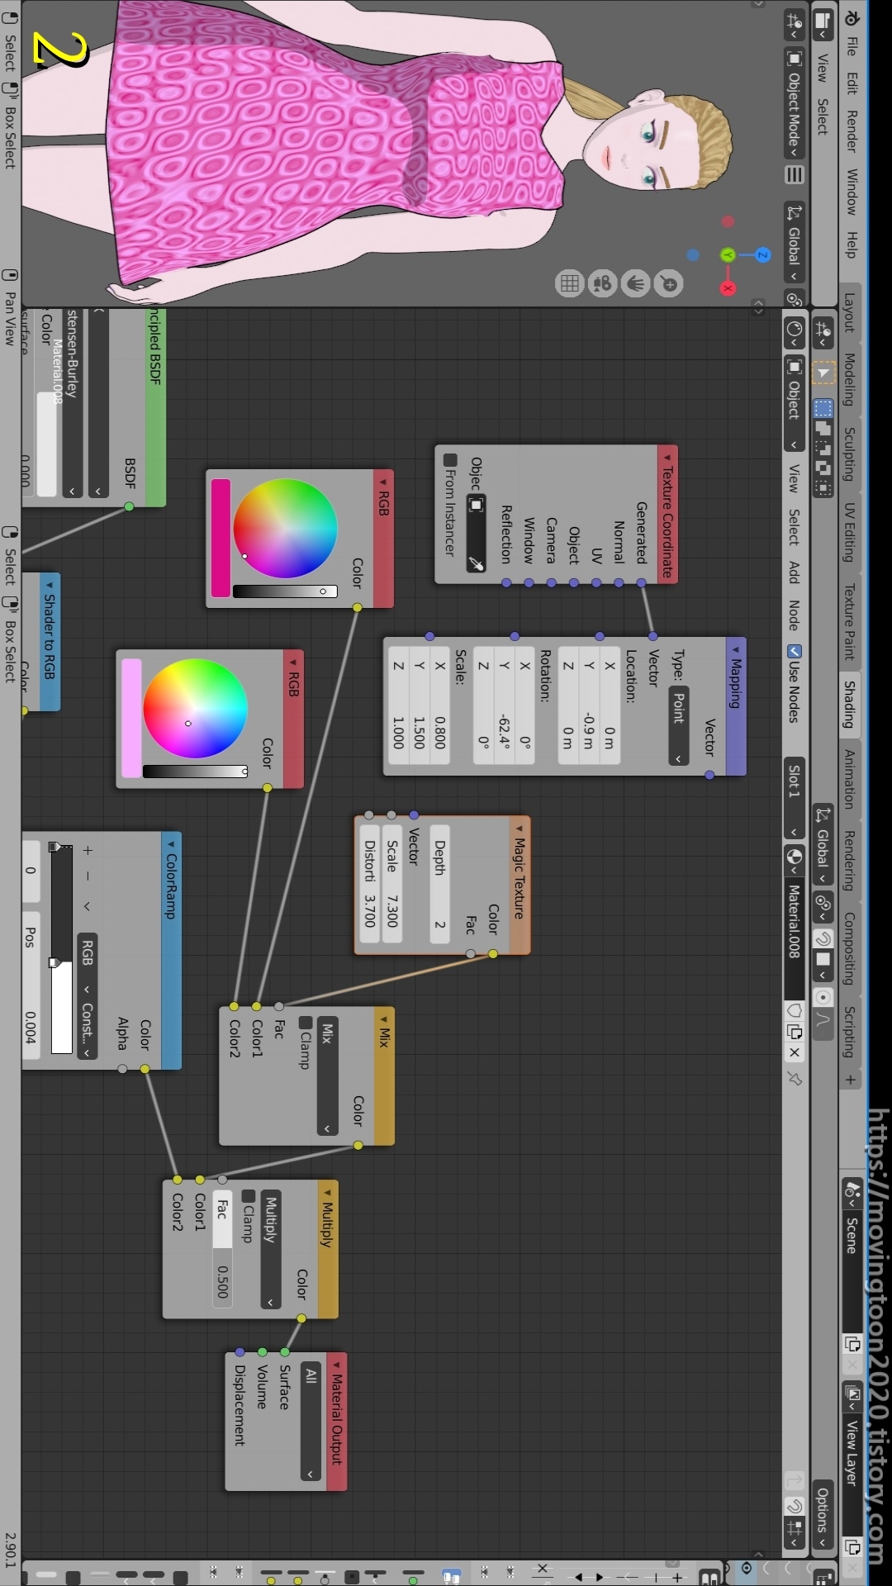Toggle From Instancer checkbox

450,460
